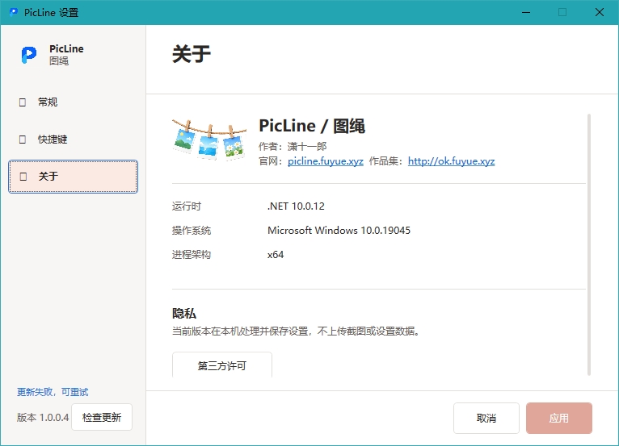Click the 检查更新 button

pos(102,417)
